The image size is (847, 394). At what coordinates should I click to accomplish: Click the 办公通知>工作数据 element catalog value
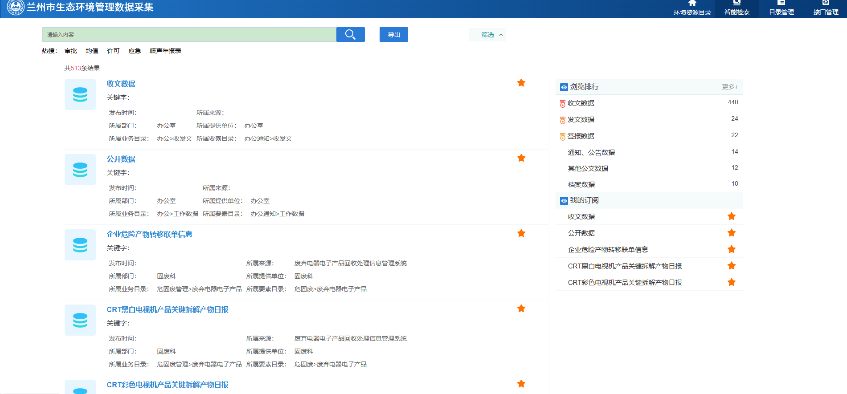pyautogui.click(x=277, y=214)
